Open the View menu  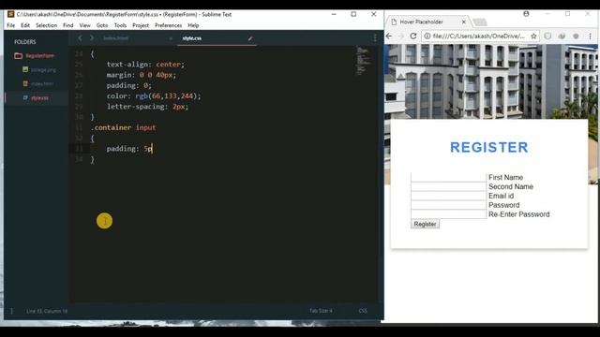click(84, 25)
